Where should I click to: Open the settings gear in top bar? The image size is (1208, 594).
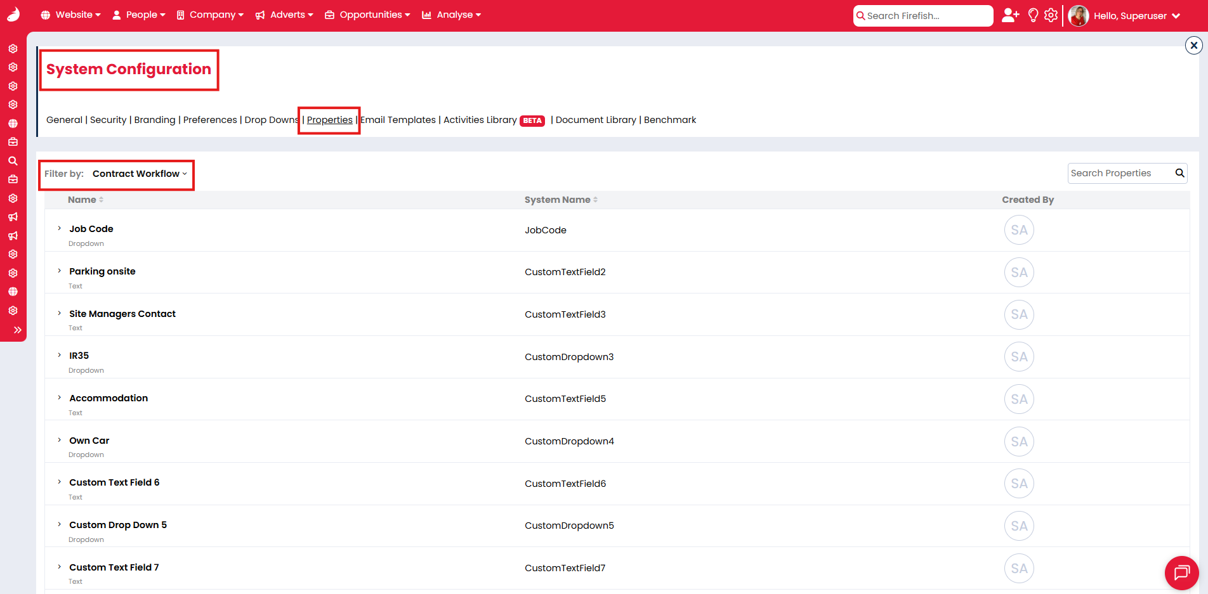tap(1051, 15)
